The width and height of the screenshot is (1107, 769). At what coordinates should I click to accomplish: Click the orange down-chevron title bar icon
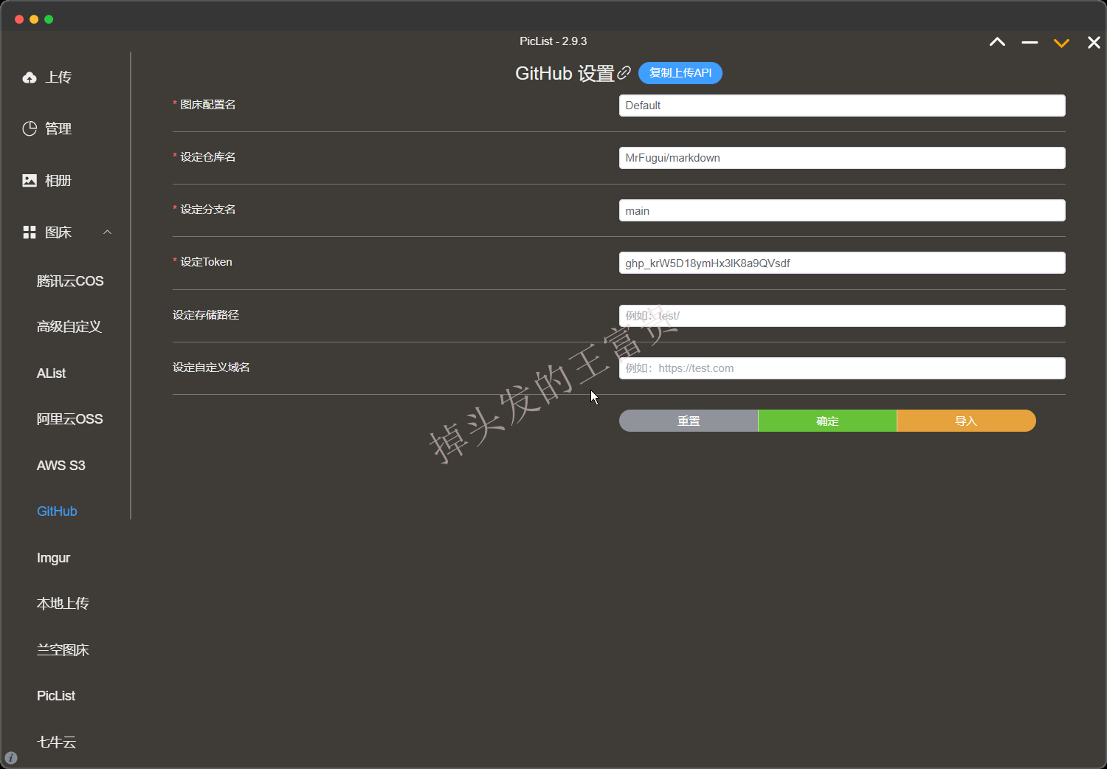click(x=1061, y=43)
